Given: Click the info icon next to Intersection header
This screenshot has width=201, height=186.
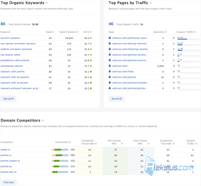Looking at the screenshot, I should [x=70, y=142].
